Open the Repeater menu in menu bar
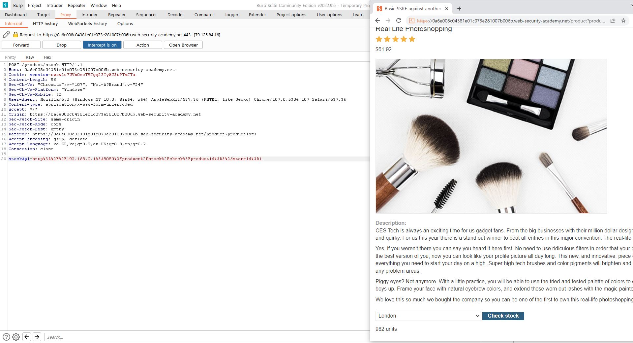 point(76,5)
